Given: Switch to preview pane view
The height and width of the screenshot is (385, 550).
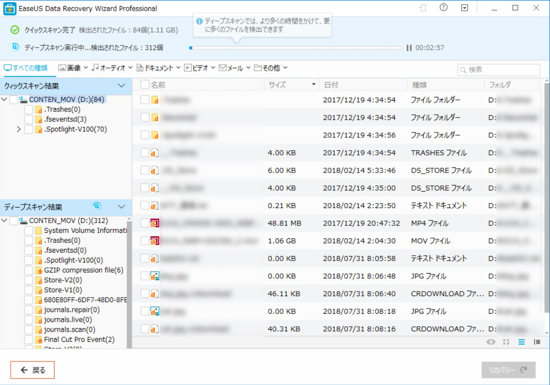Looking at the screenshot, I should coord(537,342).
